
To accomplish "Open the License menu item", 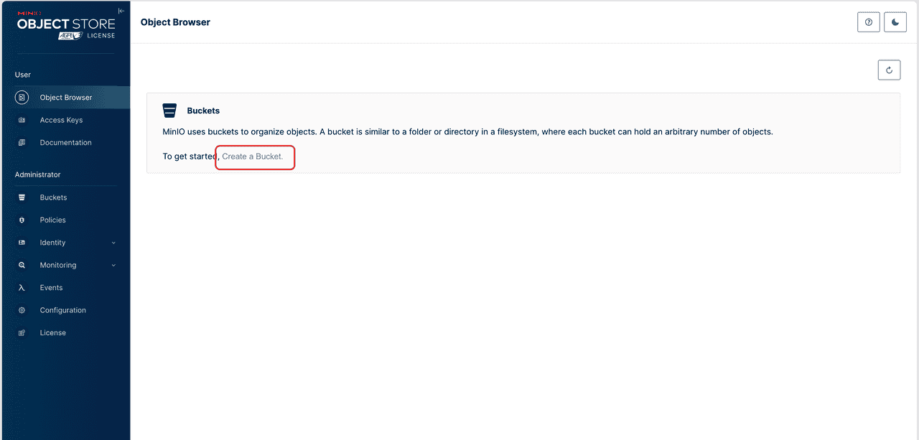I will coord(65,333).
